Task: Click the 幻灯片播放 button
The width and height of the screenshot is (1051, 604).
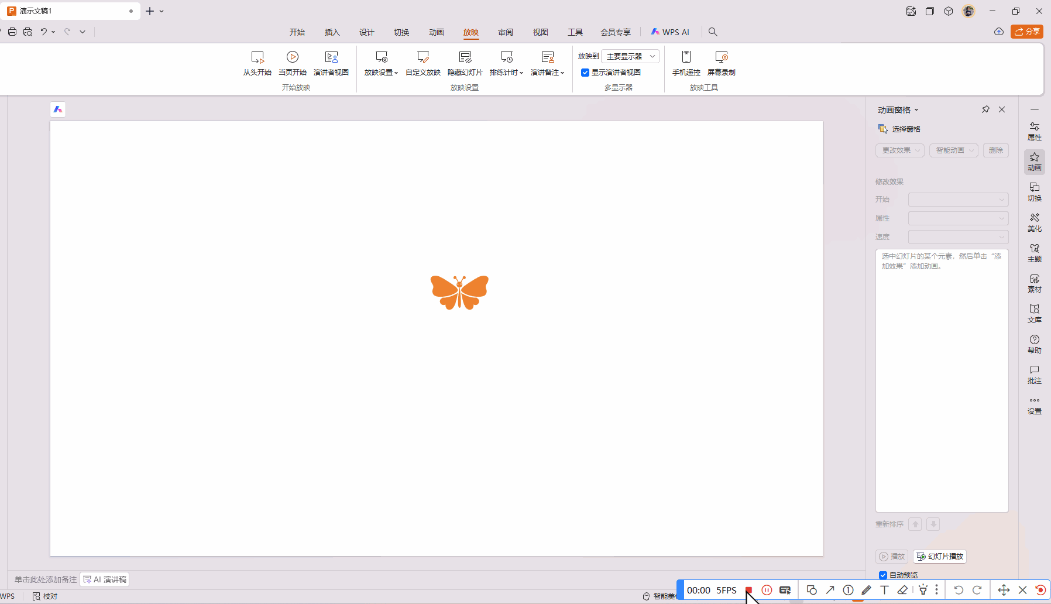Action: [x=940, y=557]
